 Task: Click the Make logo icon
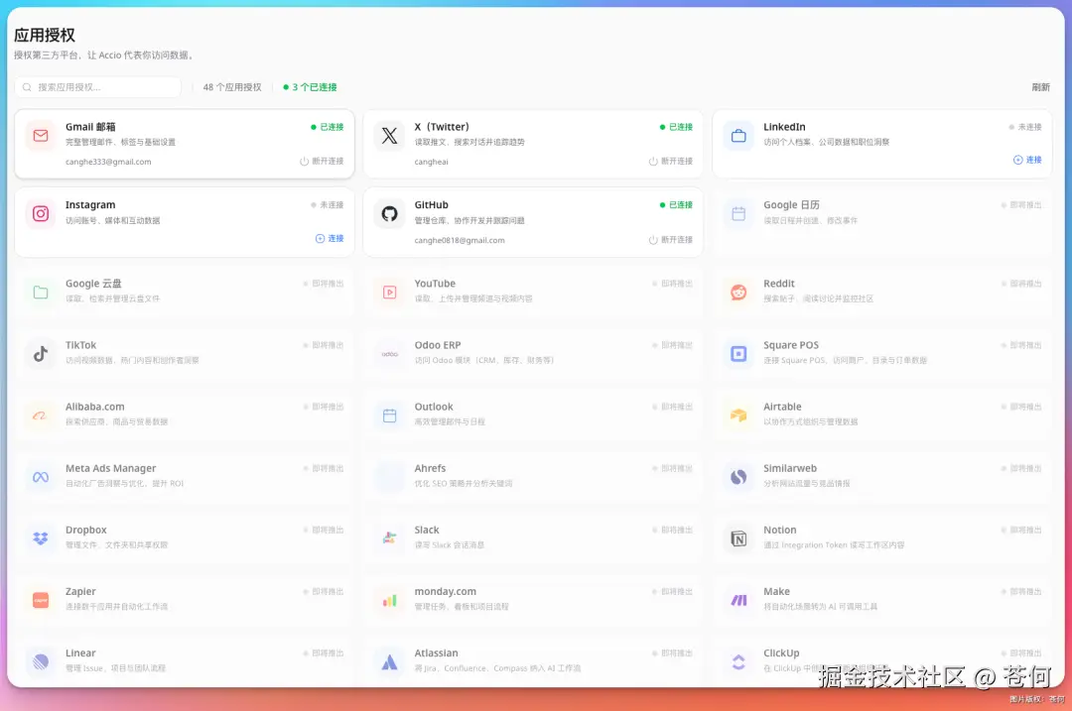(739, 600)
